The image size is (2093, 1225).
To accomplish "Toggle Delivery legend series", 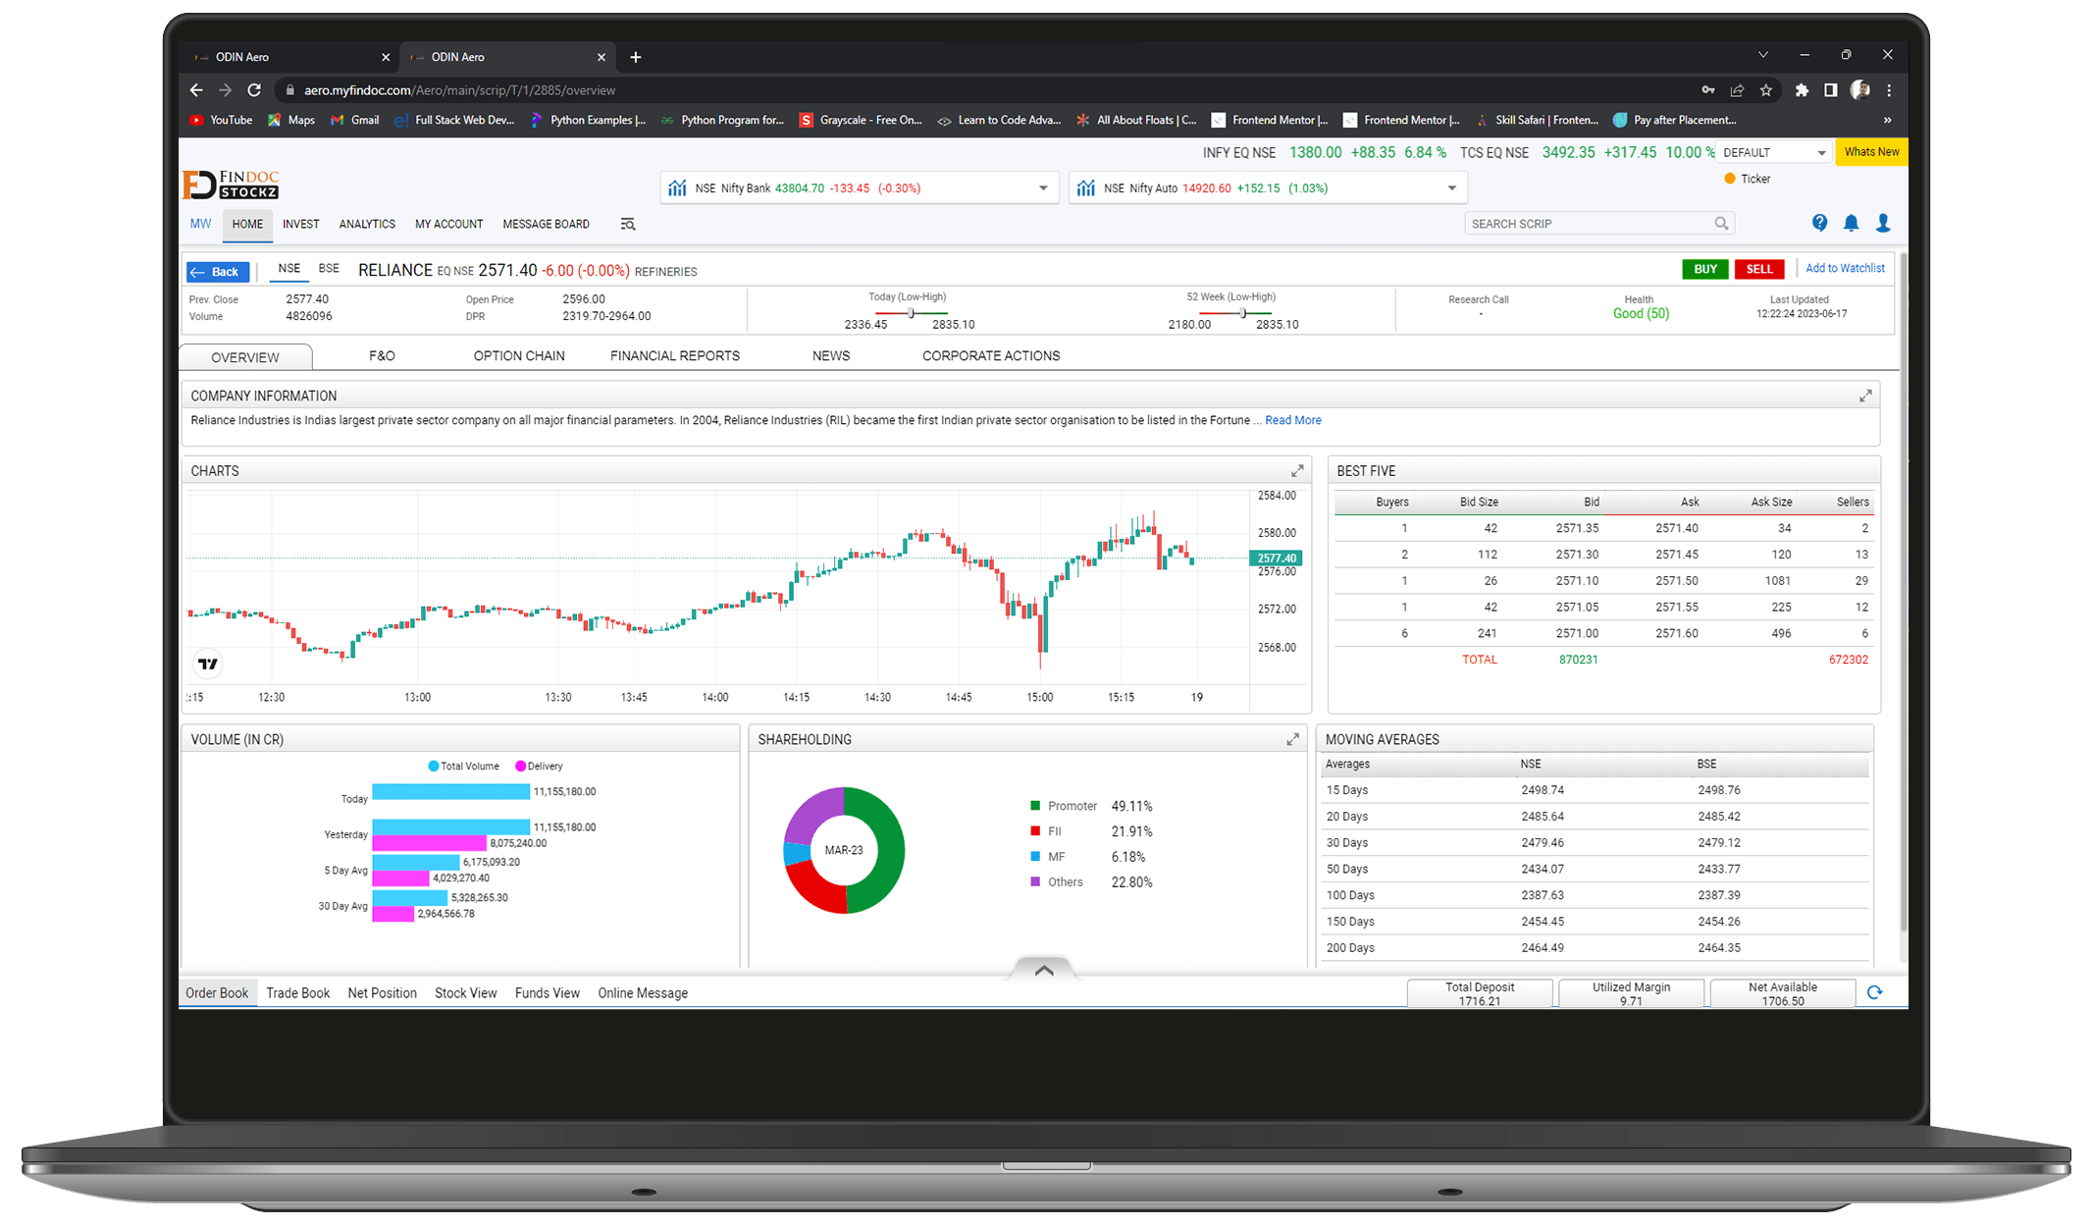I will point(539,767).
